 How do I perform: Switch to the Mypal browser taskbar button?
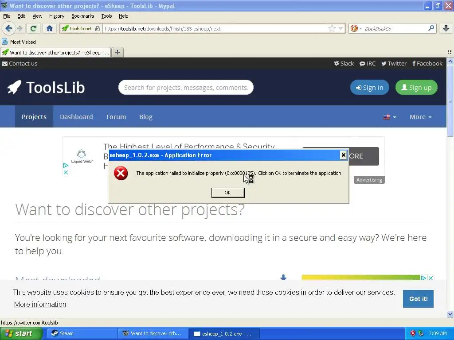click(x=153, y=333)
